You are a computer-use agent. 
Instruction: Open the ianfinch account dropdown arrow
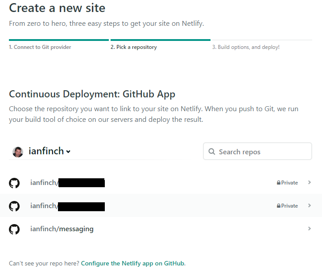tap(68, 152)
